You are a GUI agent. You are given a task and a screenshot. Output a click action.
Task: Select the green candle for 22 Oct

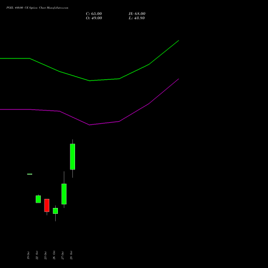point(38,199)
